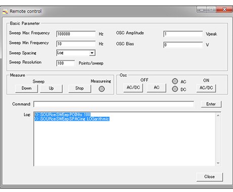Turn OFF the AC oscillator output
Viewport: 233px width, 192px height.
(157, 88)
